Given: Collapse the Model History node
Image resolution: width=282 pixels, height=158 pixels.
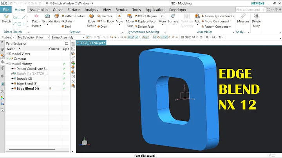Looking at the screenshot, I should click(x=7, y=64).
